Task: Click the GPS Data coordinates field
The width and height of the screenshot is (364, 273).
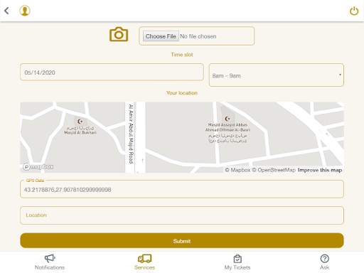Action: 182,189
